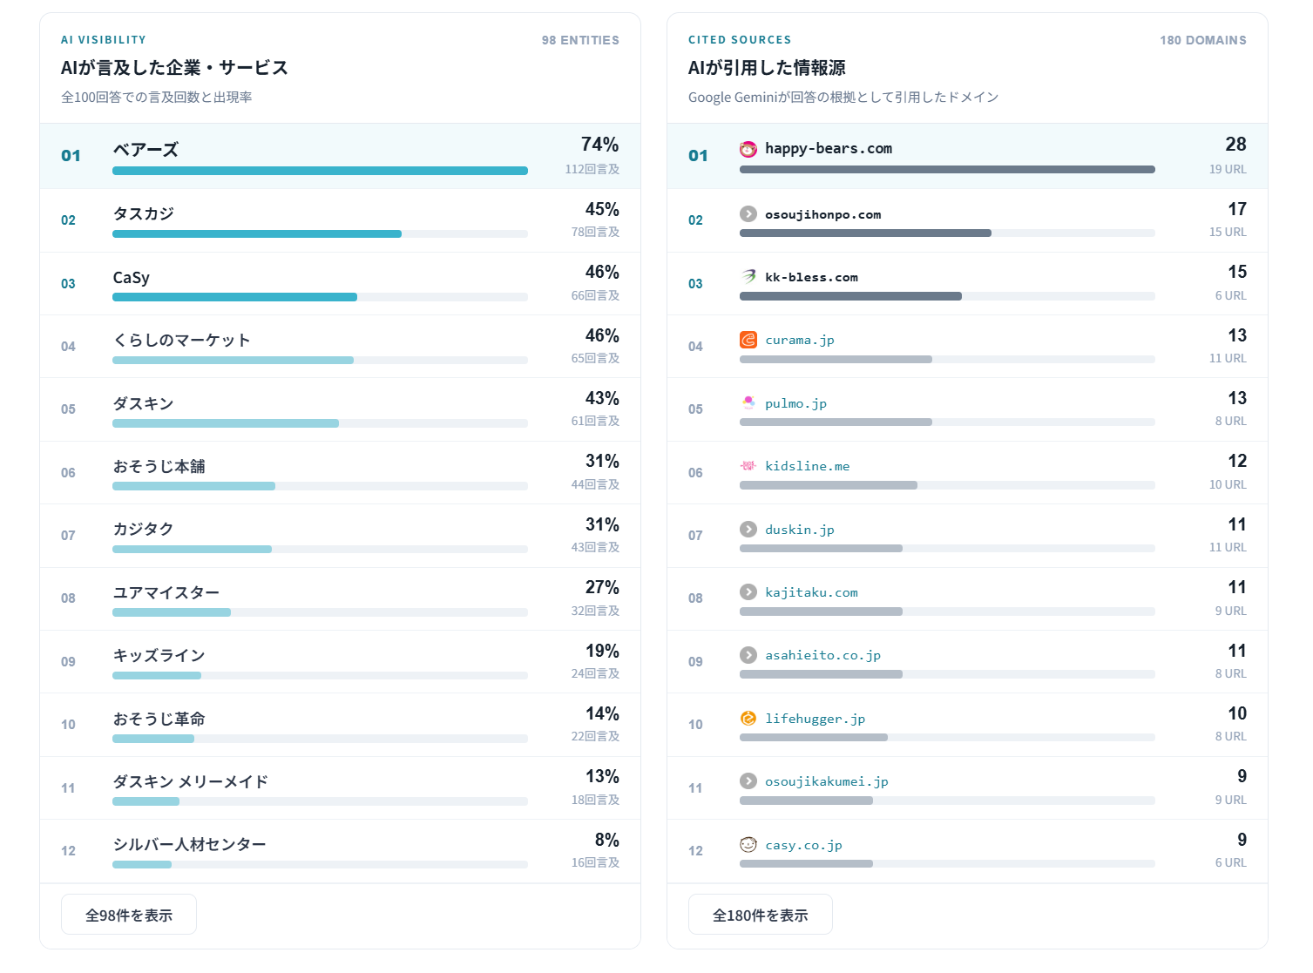Click the happy-bears.com bear favicon

coord(748,149)
